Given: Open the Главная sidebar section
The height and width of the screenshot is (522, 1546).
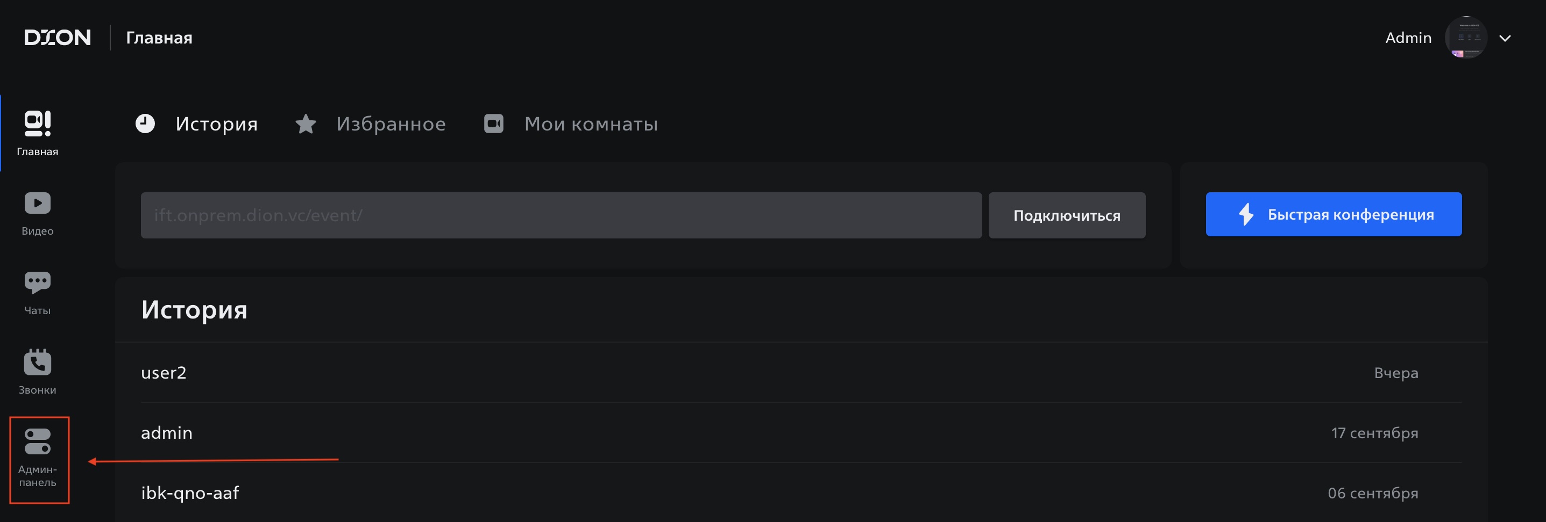Looking at the screenshot, I should (x=37, y=133).
